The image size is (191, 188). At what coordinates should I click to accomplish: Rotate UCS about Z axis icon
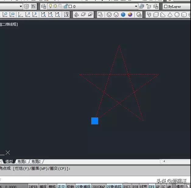click(57, 15)
